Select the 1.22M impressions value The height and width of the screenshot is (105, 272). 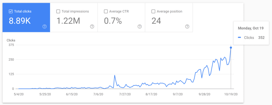68,21
